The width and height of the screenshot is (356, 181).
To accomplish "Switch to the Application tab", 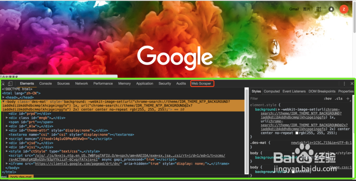I will coord(145,83).
